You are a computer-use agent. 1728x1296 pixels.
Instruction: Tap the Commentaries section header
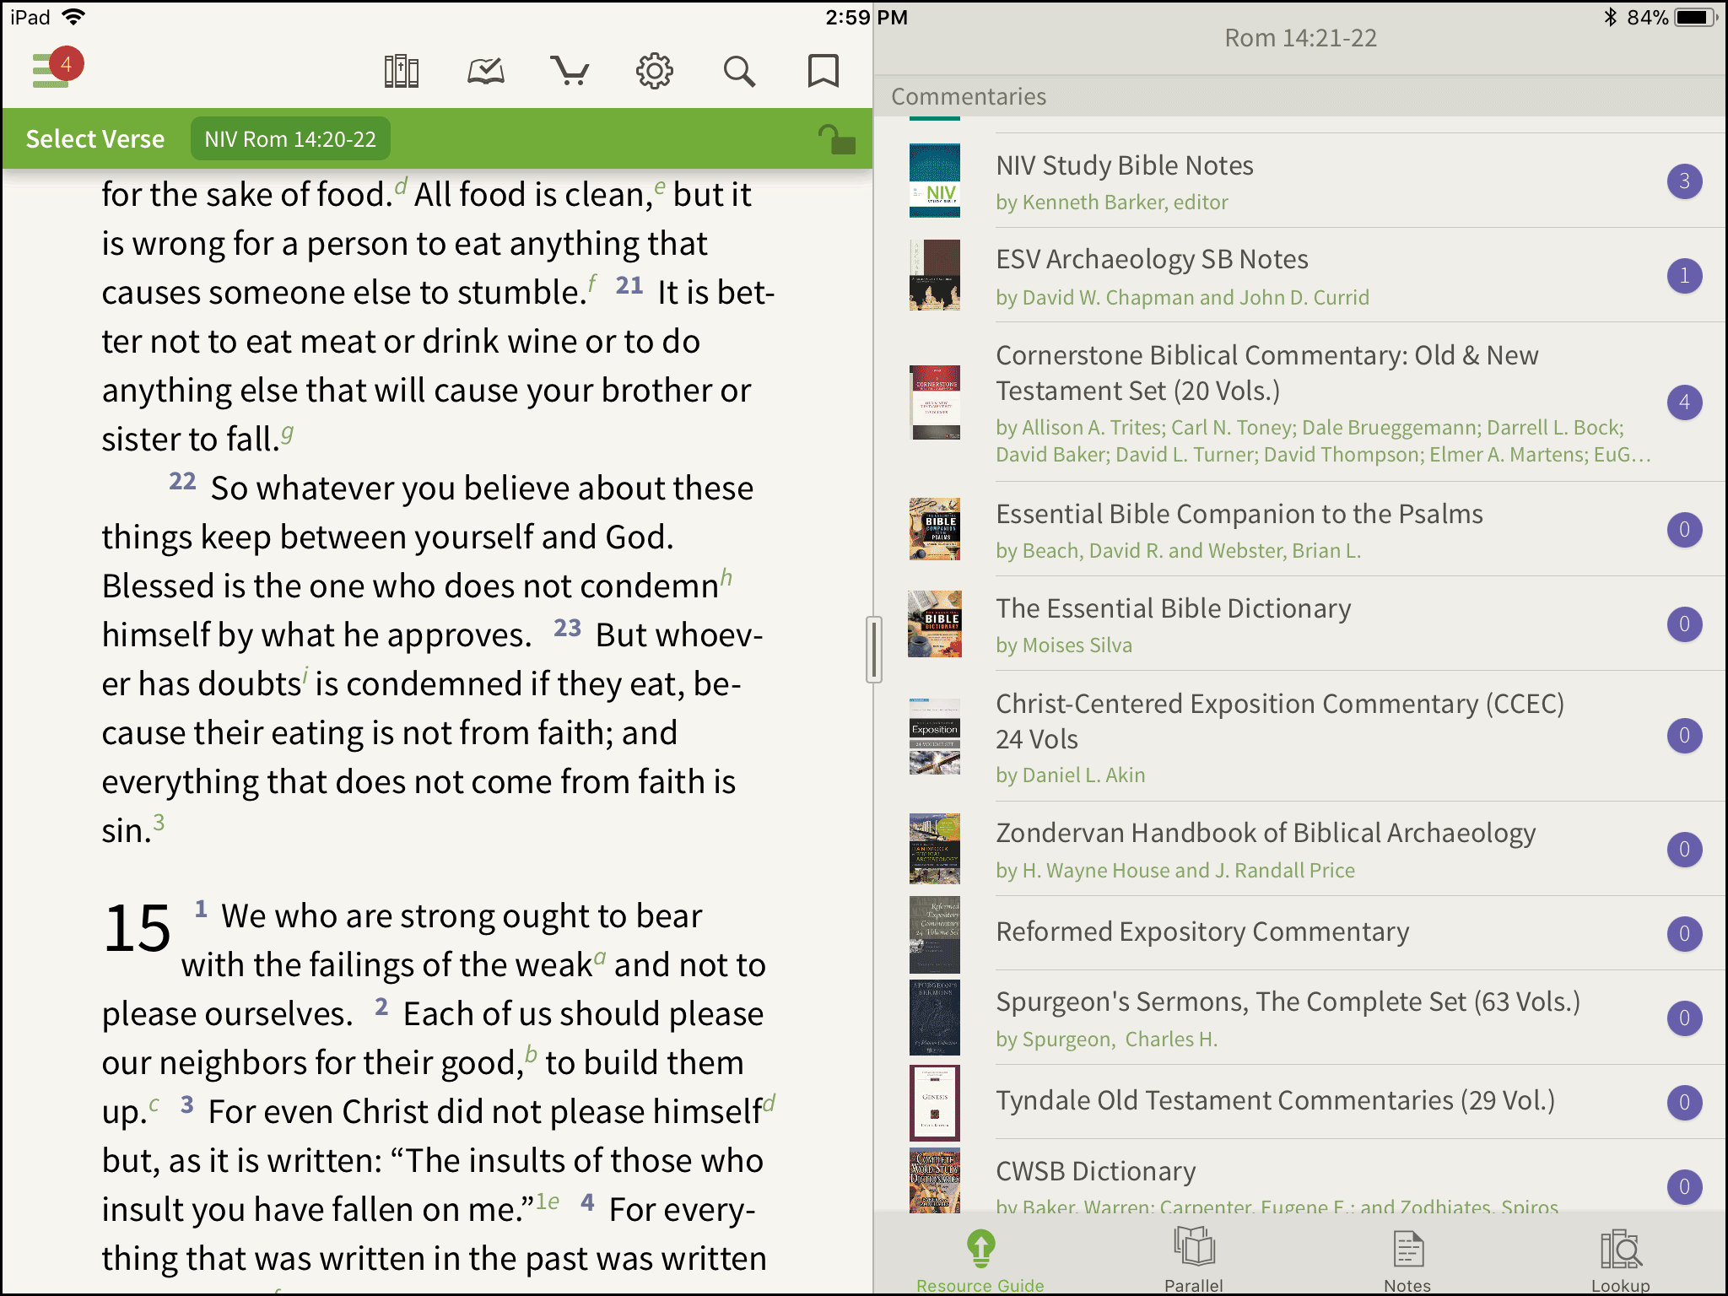click(x=969, y=97)
